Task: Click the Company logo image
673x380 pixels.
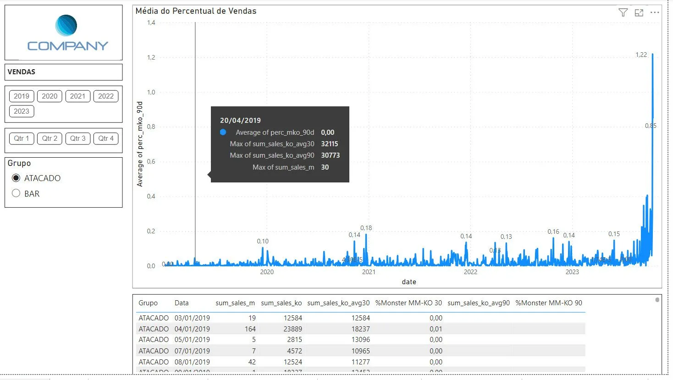Action: pyautogui.click(x=67, y=33)
